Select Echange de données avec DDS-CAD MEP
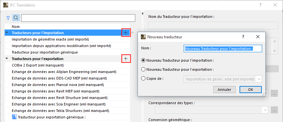The width and height of the screenshot is (283, 122). [x=67, y=78]
